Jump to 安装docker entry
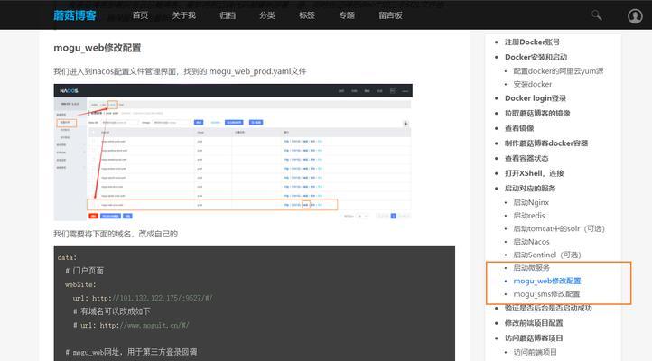 [x=532, y=84]
